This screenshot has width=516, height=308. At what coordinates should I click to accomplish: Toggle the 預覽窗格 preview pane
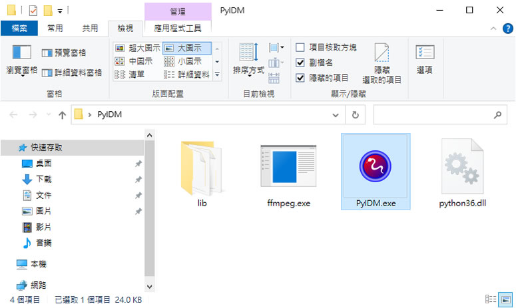pyautogui.click(x=64, y=53)
